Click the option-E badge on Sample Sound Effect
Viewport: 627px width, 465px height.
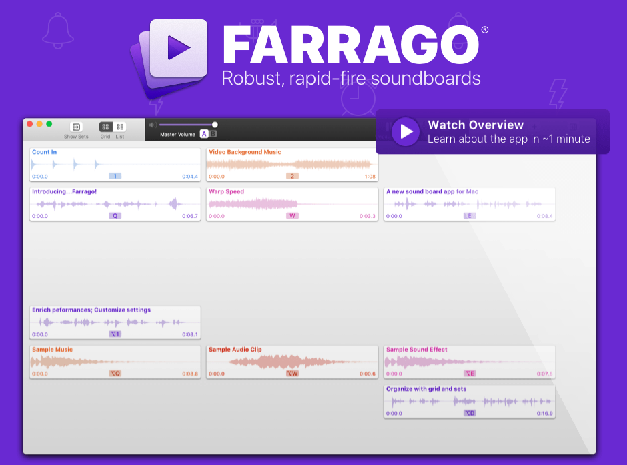[x=470, y=374]
